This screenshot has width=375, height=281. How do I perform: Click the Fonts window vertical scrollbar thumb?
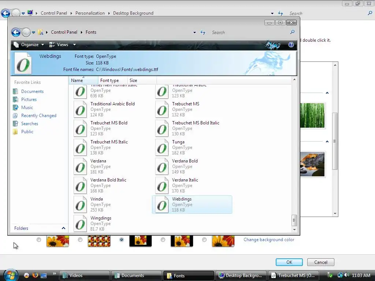[294, 220]
